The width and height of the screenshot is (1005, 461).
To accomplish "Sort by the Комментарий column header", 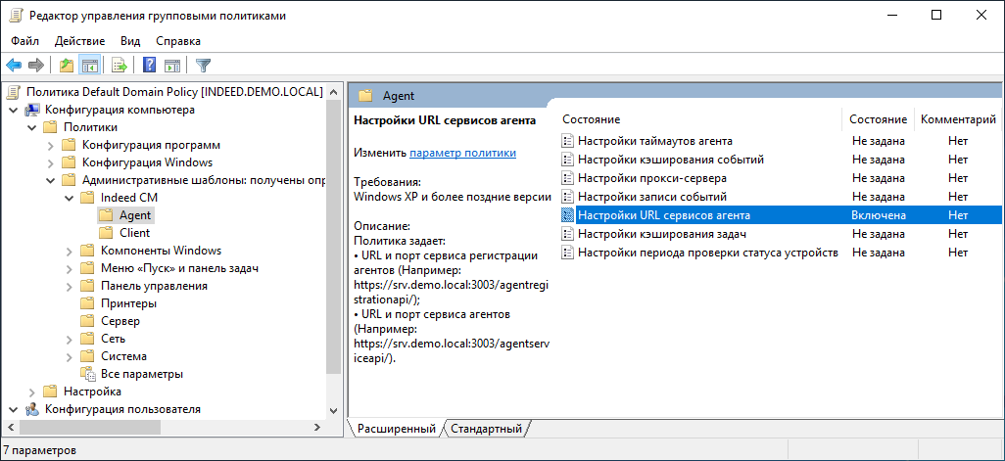I will [957, 119].
